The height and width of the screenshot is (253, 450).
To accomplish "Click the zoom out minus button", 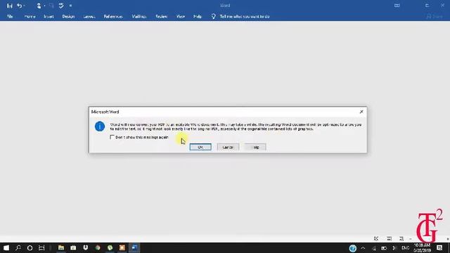I will (x=411, y=239).
